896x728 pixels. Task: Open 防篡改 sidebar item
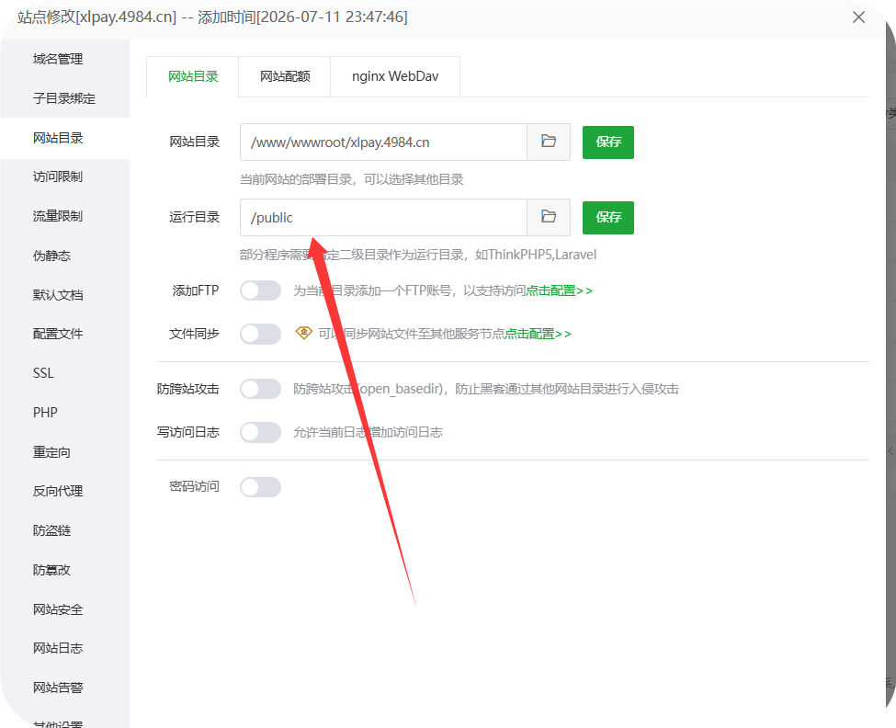pyautogui.click(x=52, y=570)
